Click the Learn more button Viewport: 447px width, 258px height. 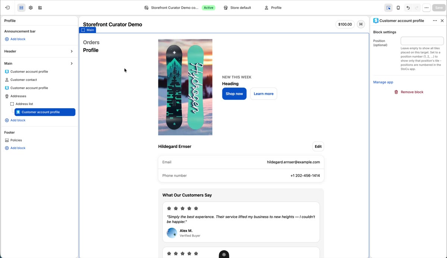(x=264, y=94)
